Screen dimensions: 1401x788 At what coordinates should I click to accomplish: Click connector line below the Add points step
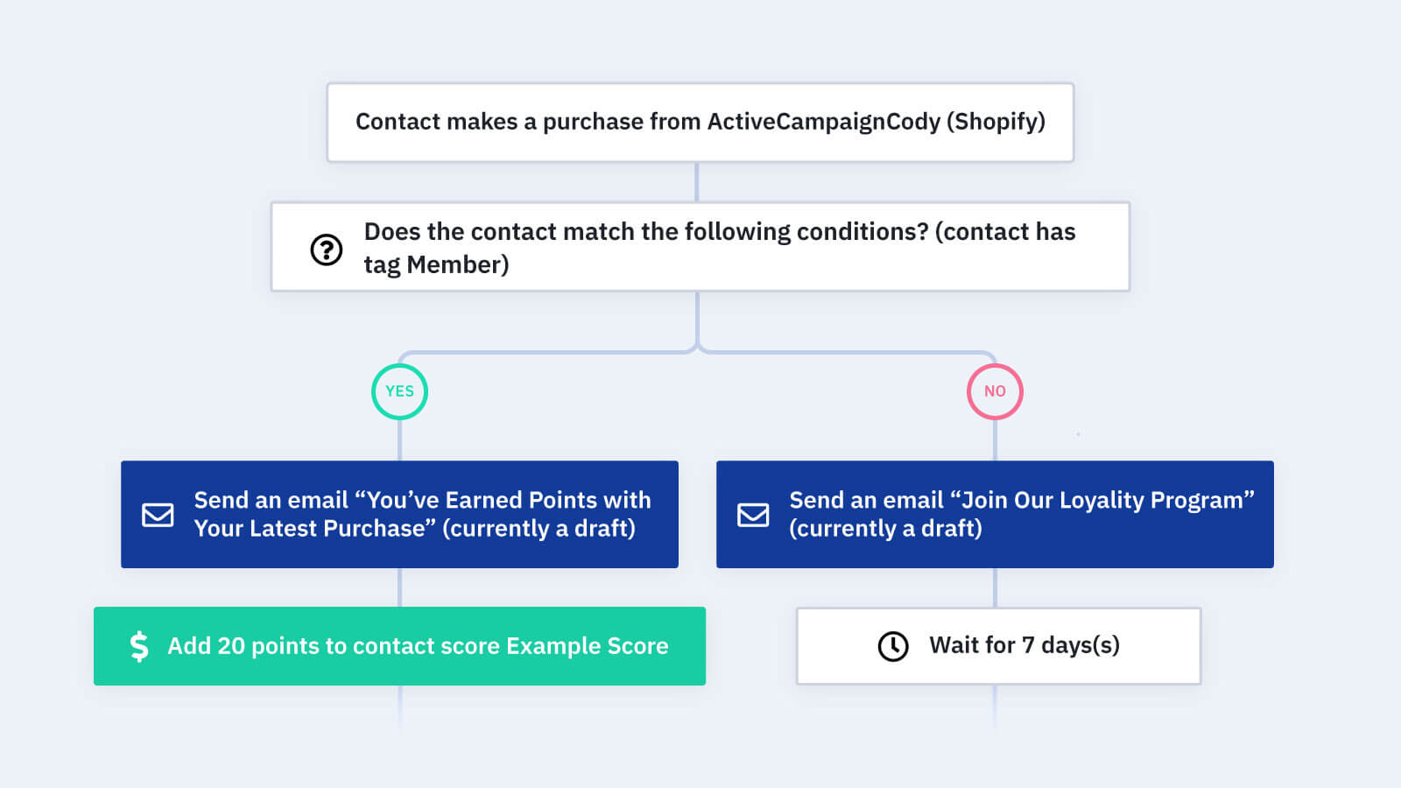(x=400, y=706)
